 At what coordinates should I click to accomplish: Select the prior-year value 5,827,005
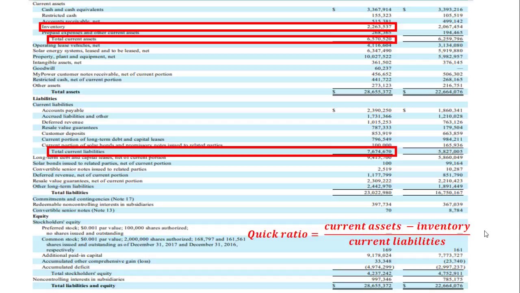(450, 151)
